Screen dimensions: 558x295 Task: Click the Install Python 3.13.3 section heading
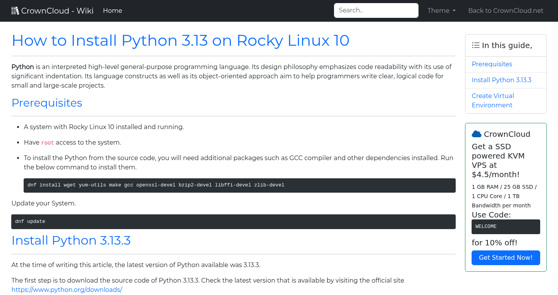click(71, 240)
